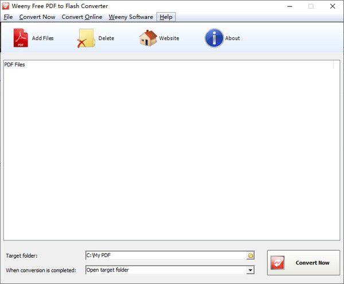This screenshot has height=284, width=344.
Task: Open the Convert Now menu
Action: pos(37,17)
